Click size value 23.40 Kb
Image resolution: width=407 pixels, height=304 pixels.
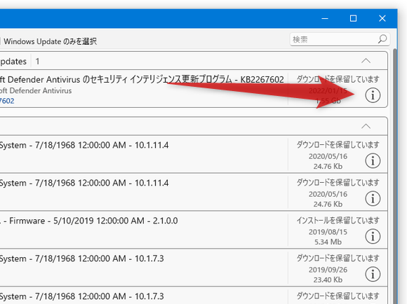pos(328,280)
